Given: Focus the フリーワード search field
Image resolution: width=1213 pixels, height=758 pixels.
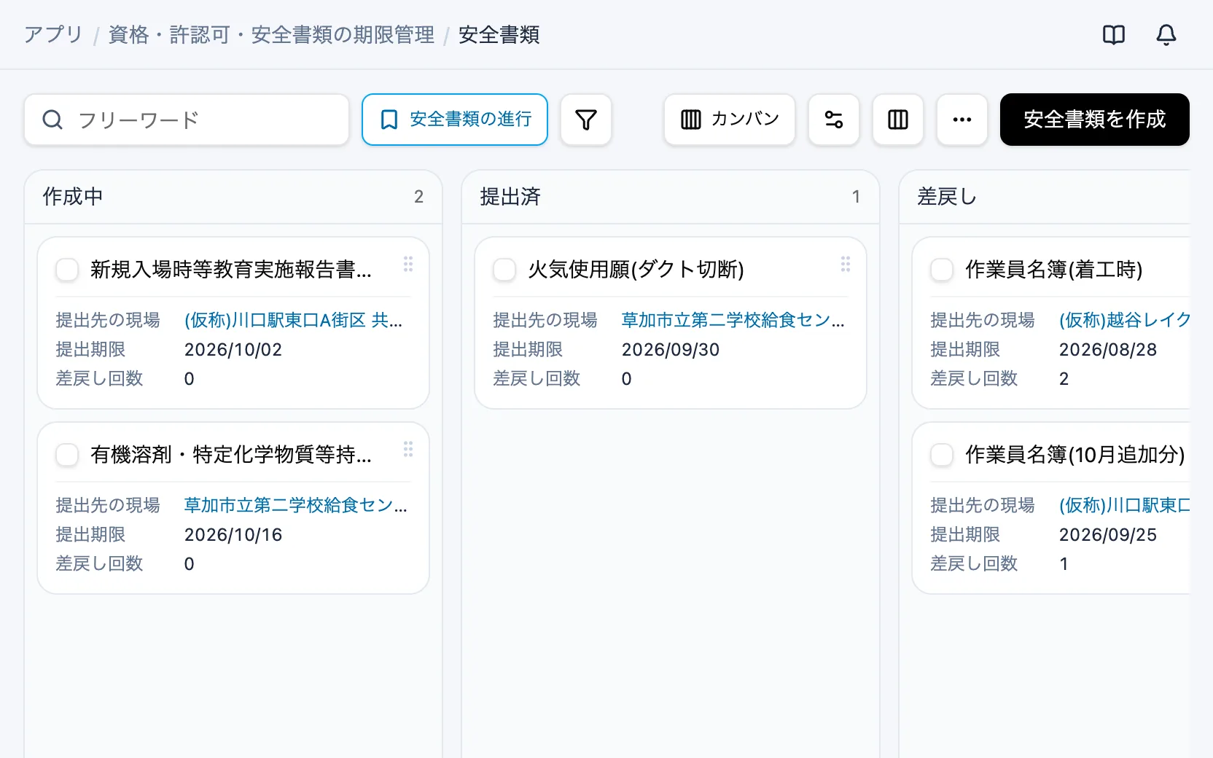Looking at the screenshot, I should click(187, 120).
